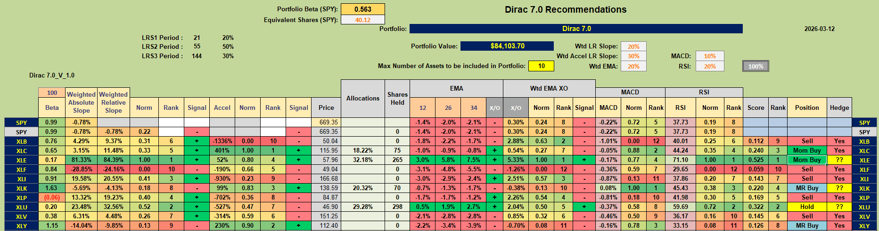Select XLE RSI 71.10 cell

(680, 160)
